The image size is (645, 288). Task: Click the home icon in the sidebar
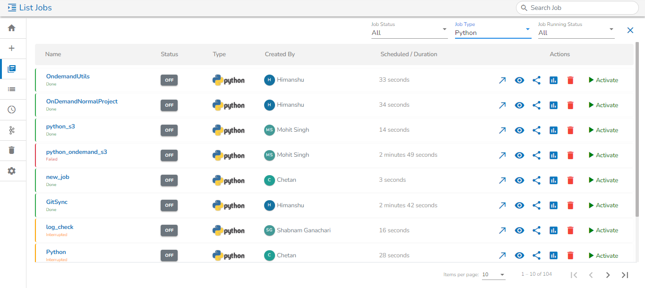(12, 28)
